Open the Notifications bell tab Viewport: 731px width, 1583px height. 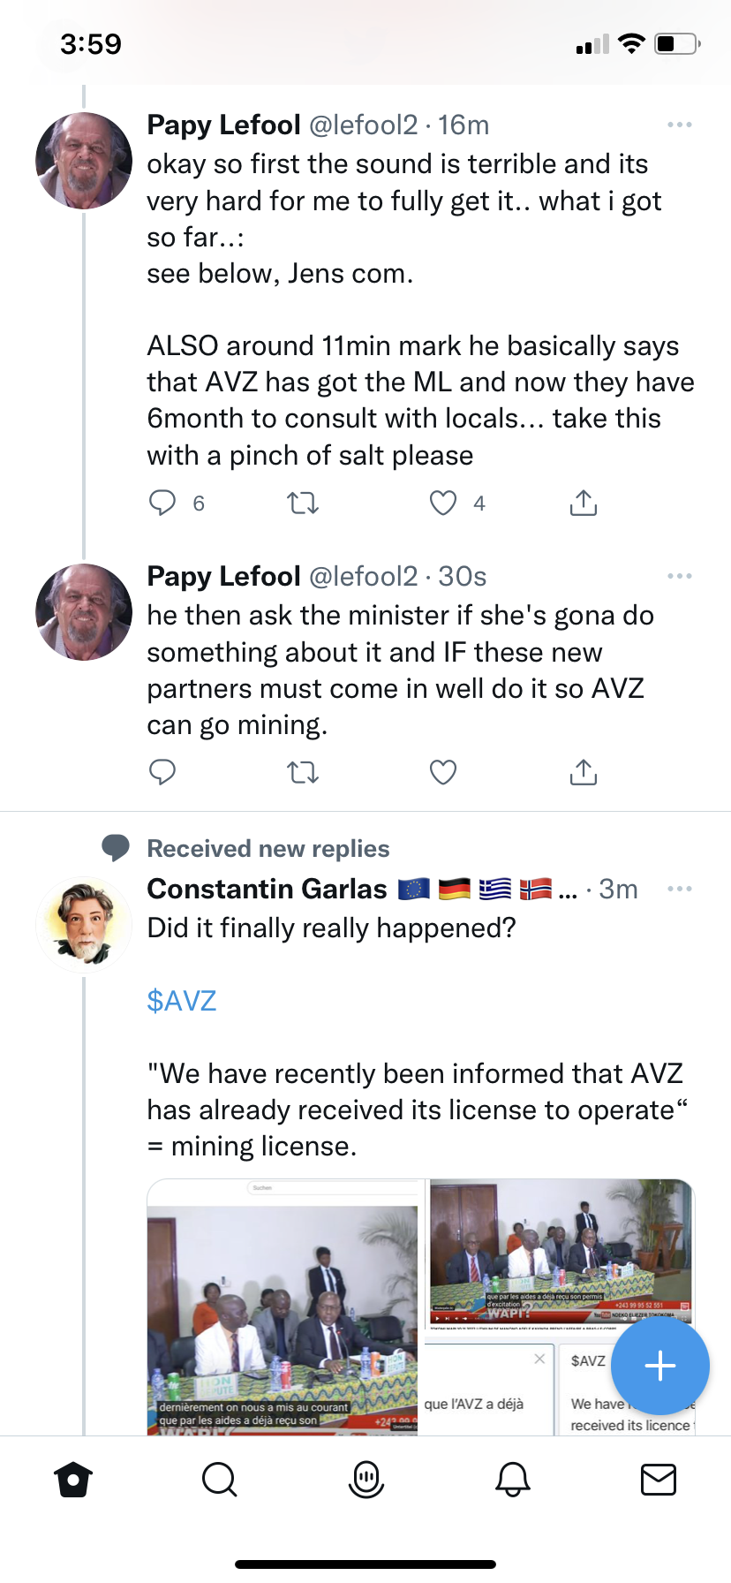coord(513,1480)
